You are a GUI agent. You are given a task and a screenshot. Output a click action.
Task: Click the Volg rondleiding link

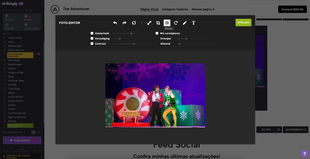[x=21, y=150]
